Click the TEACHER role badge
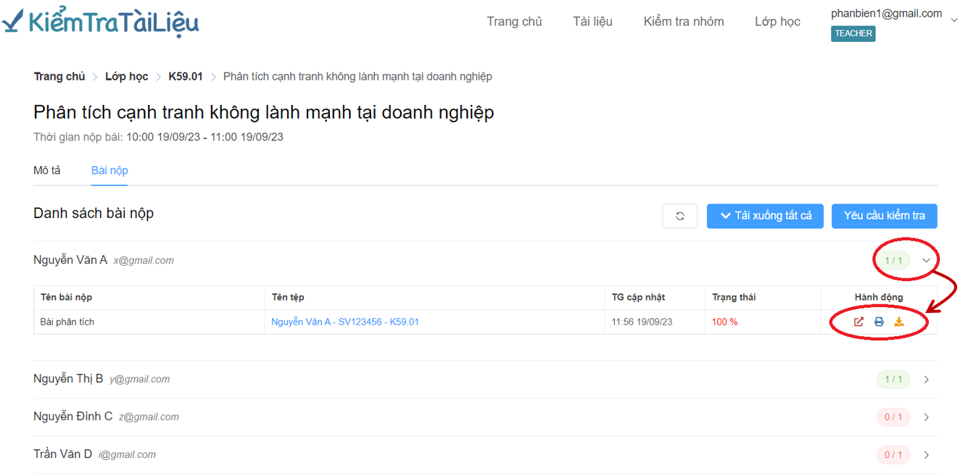The height and width of the screenshot is (476, 968). tap(853, 33)
